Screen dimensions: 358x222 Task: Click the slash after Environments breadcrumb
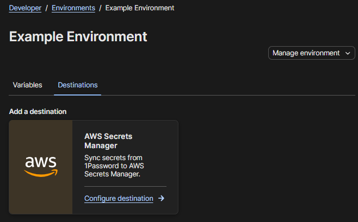[100, 8]
